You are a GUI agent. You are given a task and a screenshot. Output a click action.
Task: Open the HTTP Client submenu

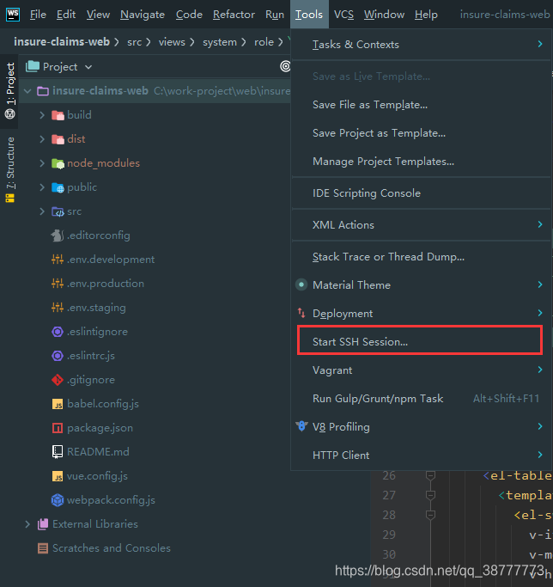point(421,455)
